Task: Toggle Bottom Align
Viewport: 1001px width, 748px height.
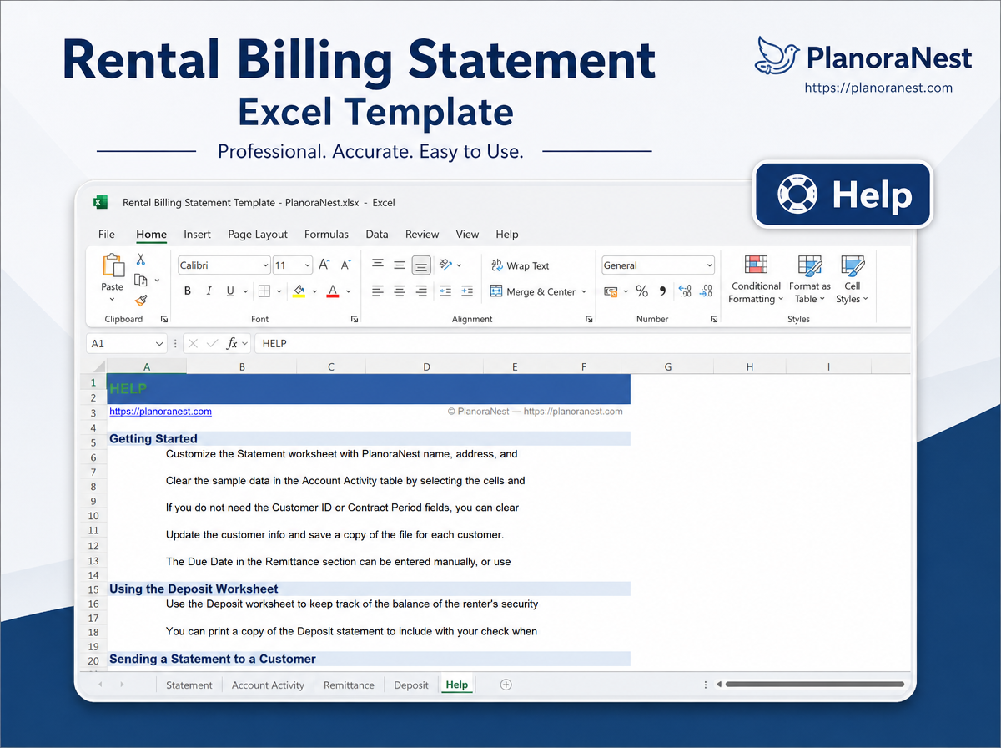Action: [421, 265]
